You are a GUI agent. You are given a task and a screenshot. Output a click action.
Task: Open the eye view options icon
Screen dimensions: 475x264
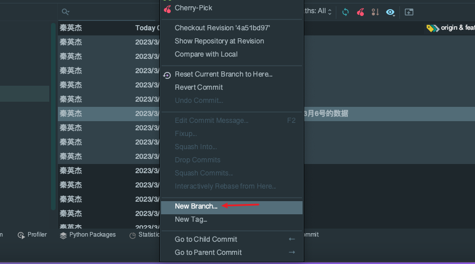pos(391,11)
